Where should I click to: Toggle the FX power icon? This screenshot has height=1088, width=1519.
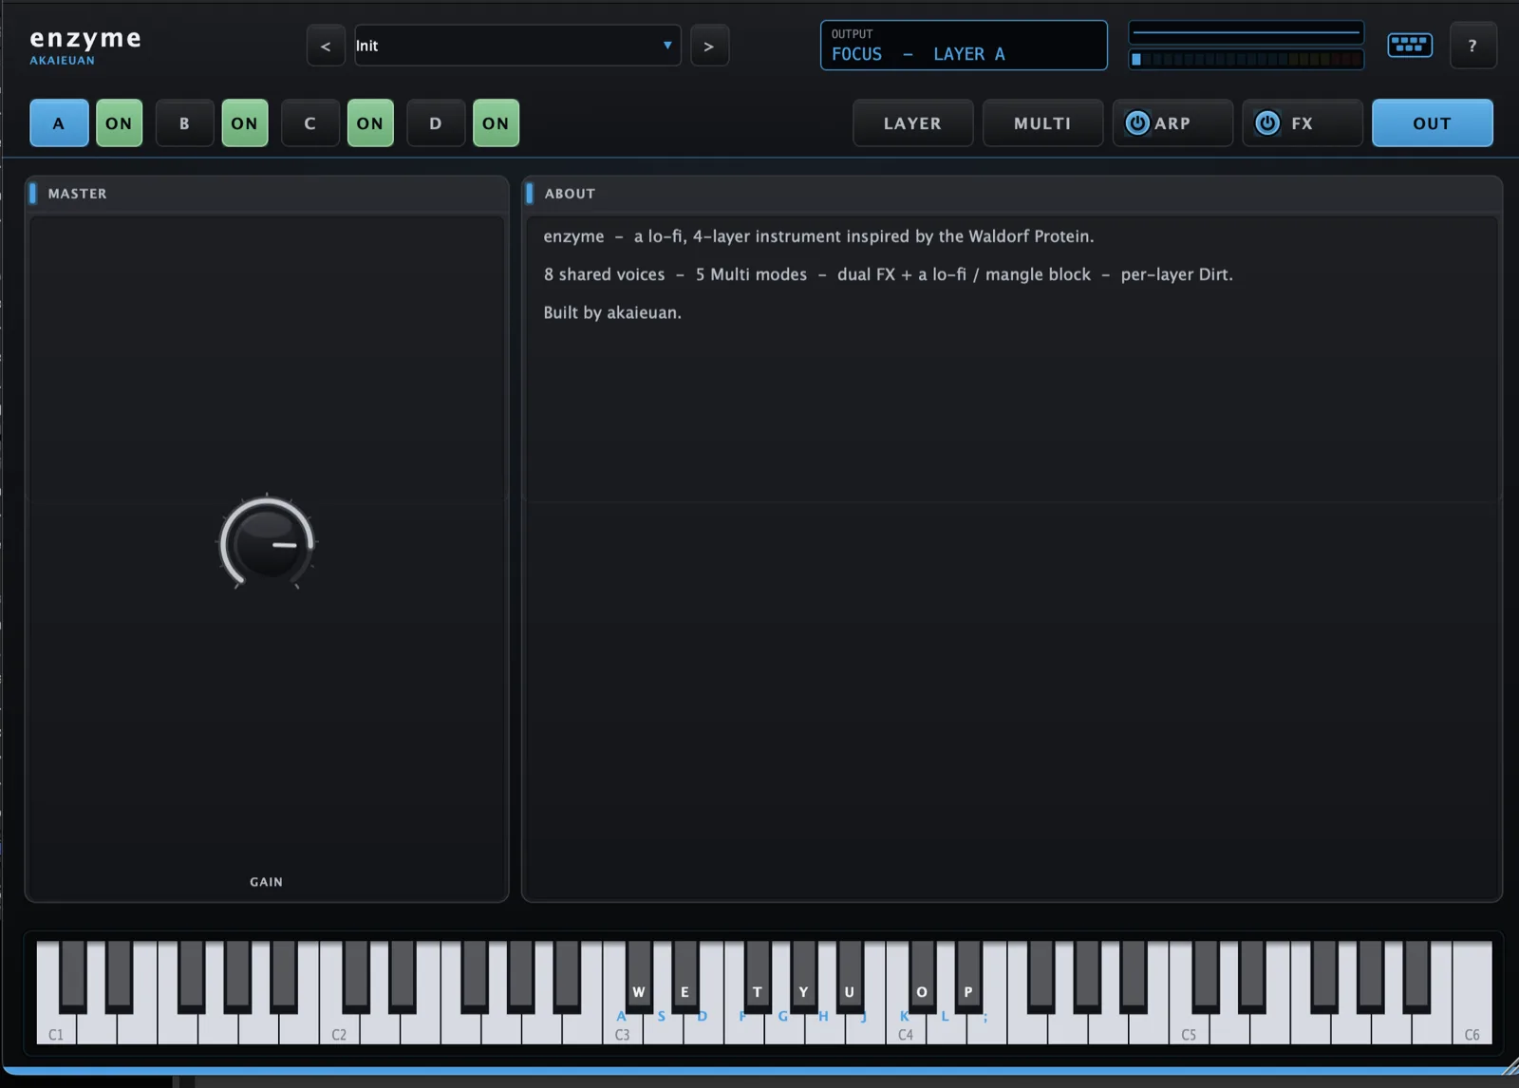1267,122
